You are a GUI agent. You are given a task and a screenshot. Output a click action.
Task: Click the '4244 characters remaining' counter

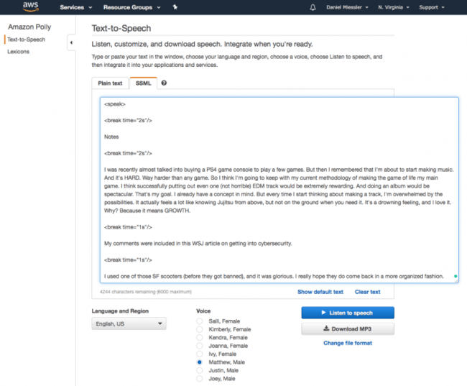[x=146, y=292]
